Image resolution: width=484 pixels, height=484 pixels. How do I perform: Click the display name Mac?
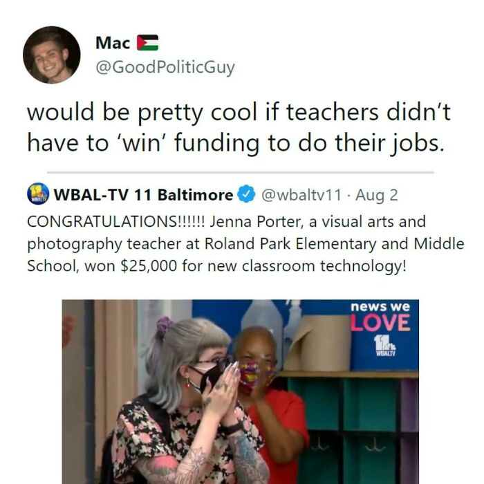(113, 43)
